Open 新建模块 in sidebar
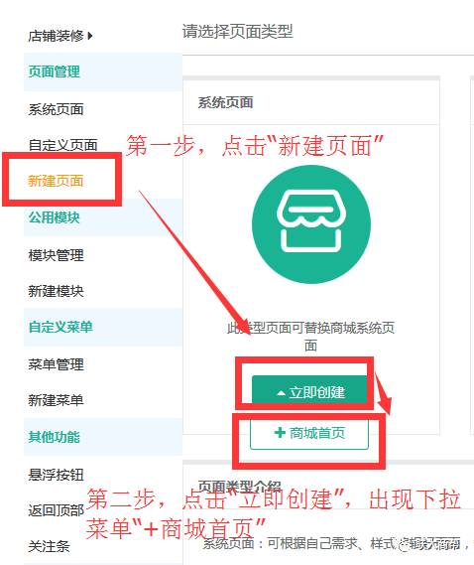 [57, 291]
